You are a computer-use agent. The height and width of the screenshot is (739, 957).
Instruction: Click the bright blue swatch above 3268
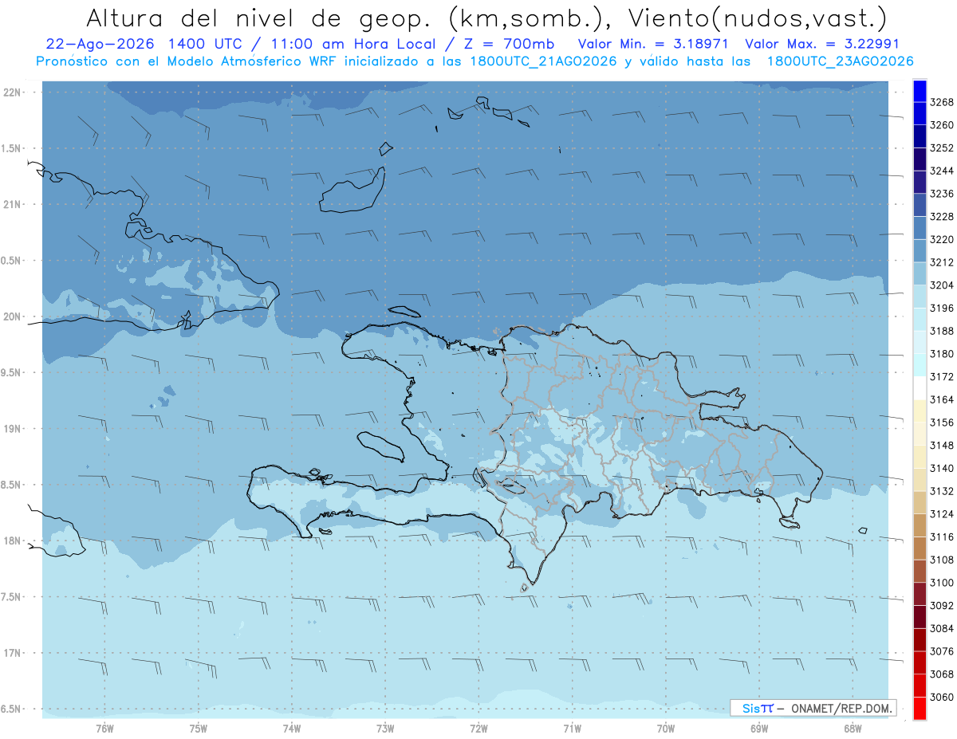click(x=919, y=91)
